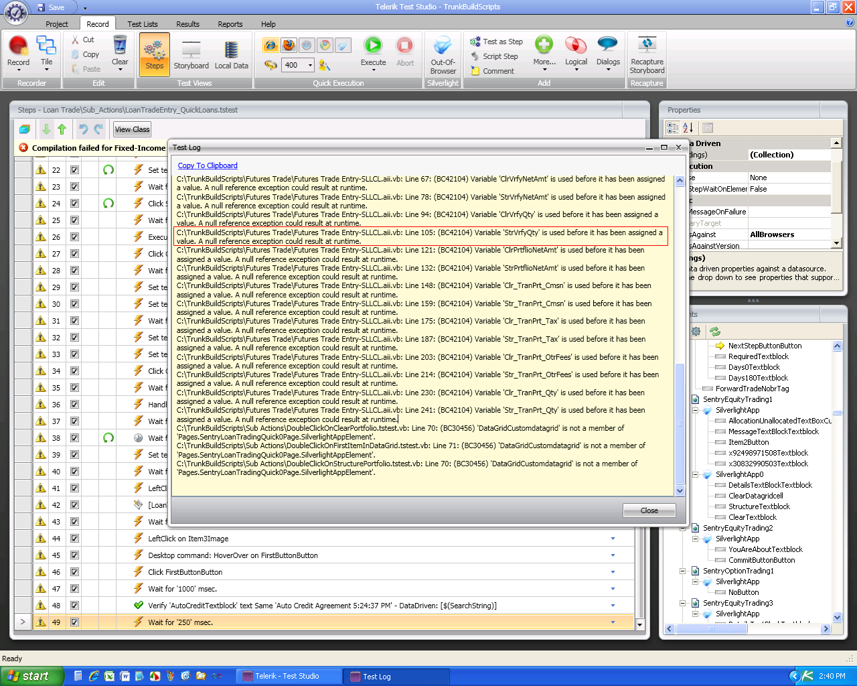Switch to the Test Lists tab
This screenshot has height=686, width=857.
pos(143,24)
